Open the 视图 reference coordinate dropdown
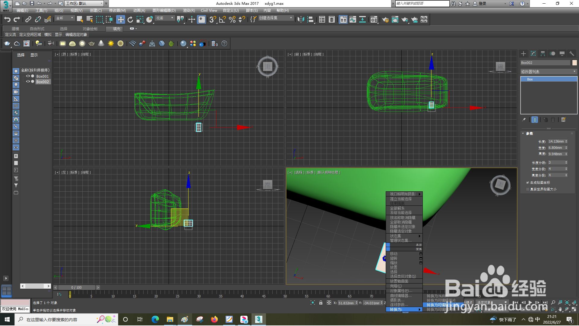Screen dimensions: 579x326 pyautogui.click(x=165, y=18)
